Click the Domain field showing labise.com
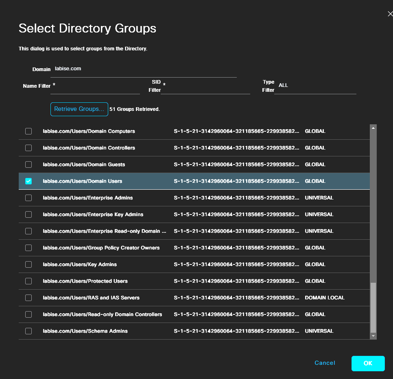 144,70
